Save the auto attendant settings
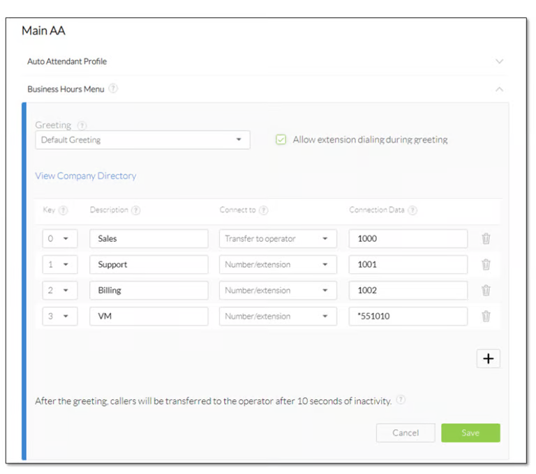The width and height of the screenshot is (536, 474). pos(470,433)
